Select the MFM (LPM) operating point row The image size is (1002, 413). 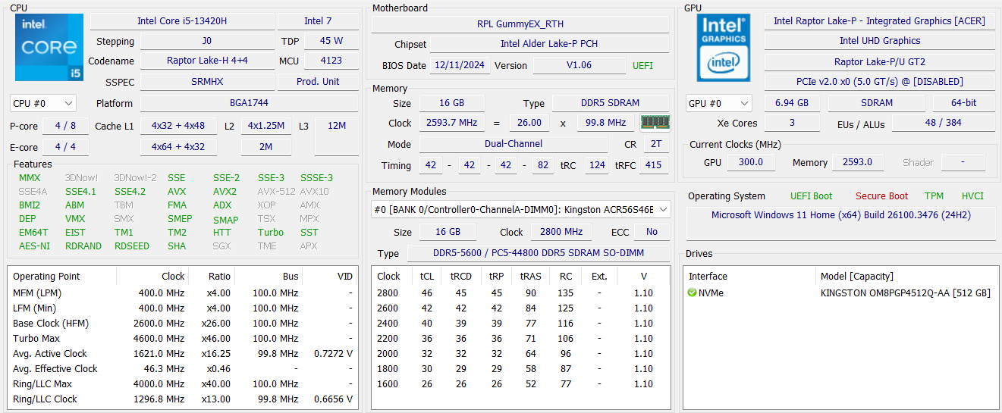coord(183,293)
